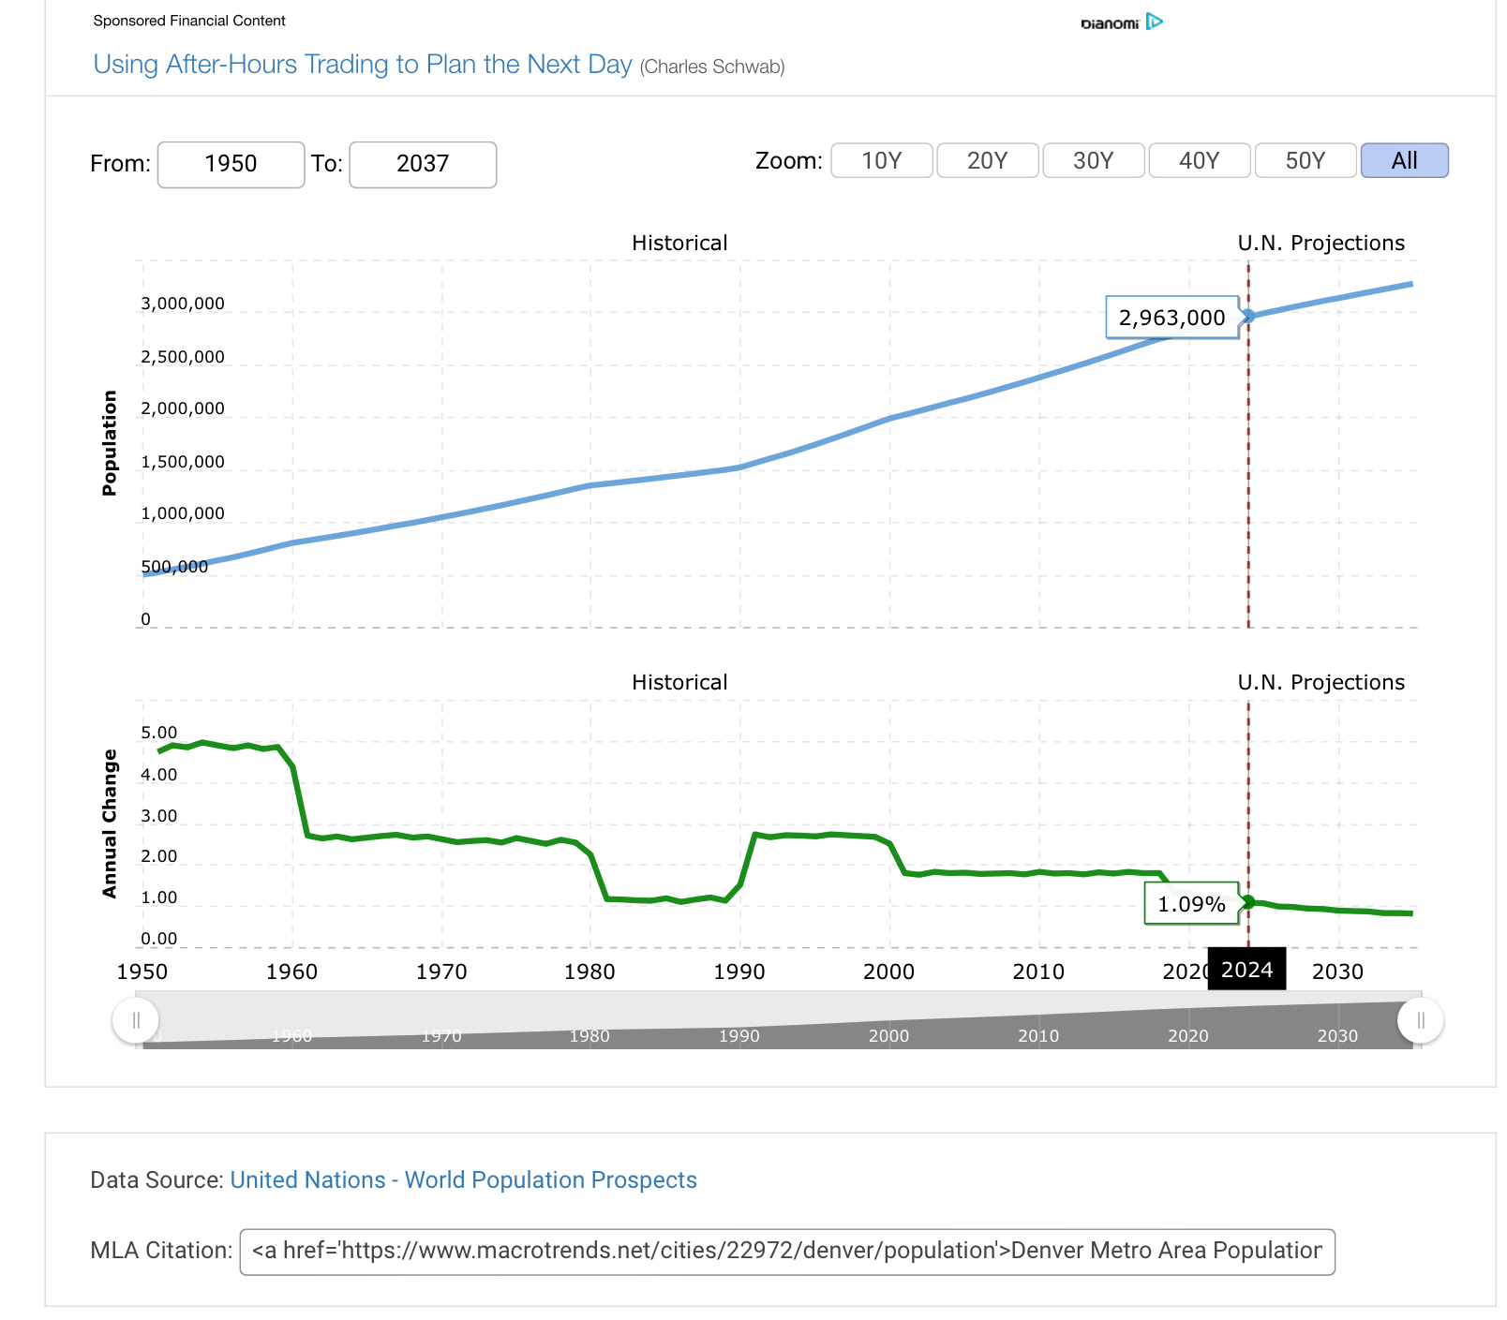The image size is (1507, 1320).
Task: Open United Nations World Population Prospects link
Action: click(x=463, y=1179)
